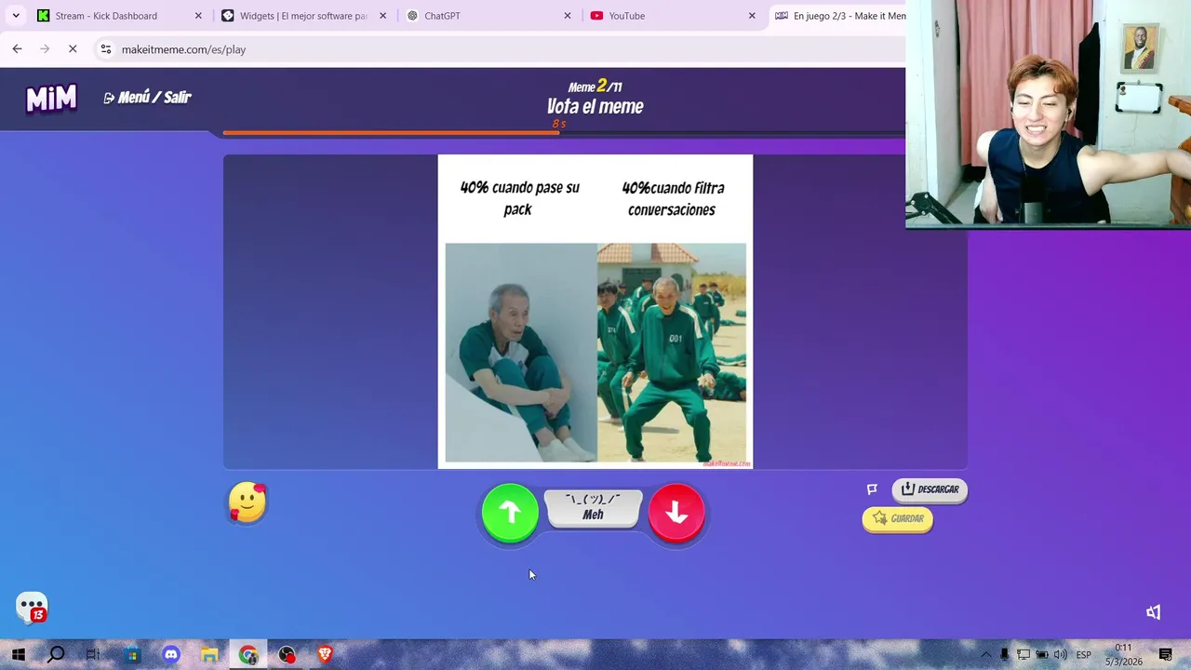The height and width of the screenshot is (670, 1191).
Task: Stop page loading
Action: click(73, 49)
